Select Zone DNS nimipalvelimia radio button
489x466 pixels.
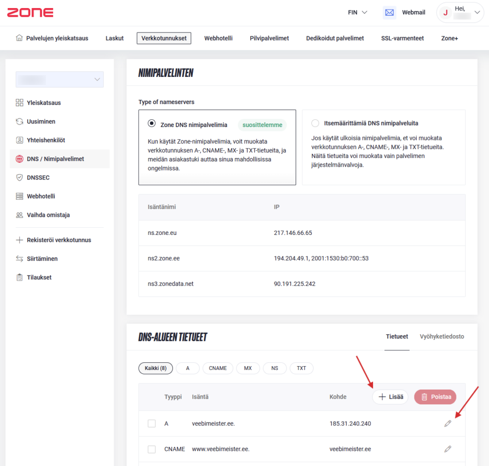(x=152, y=123)
